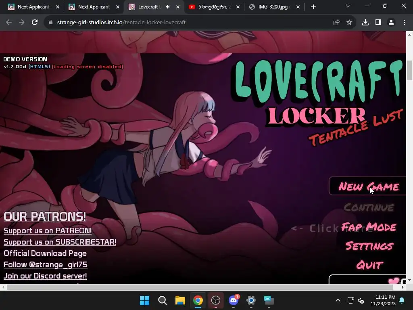The image size is (413, 310).
Task: Click the vertical scrollbar down arrow
Action: pyautogui.click(x=410, y=280)
